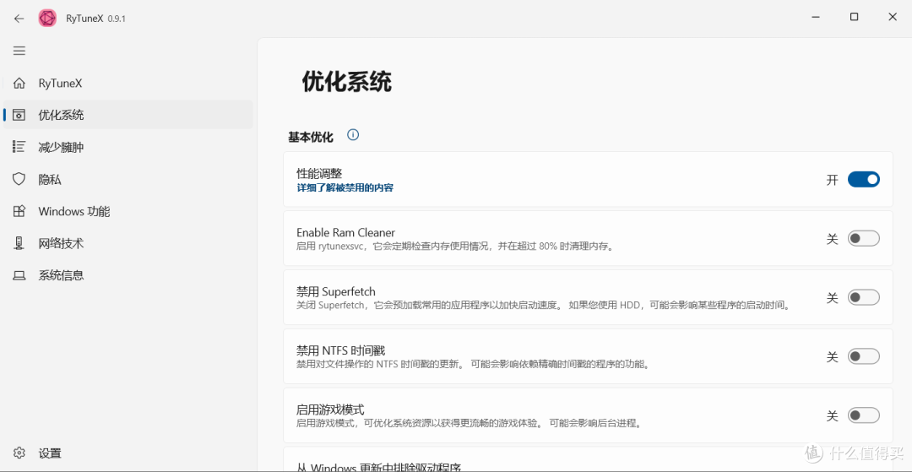
Task: Click the info icon next to 基本优化
Action: [x=353, y=135]
